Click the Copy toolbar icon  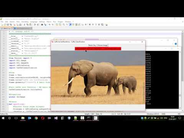click(28, 25)
